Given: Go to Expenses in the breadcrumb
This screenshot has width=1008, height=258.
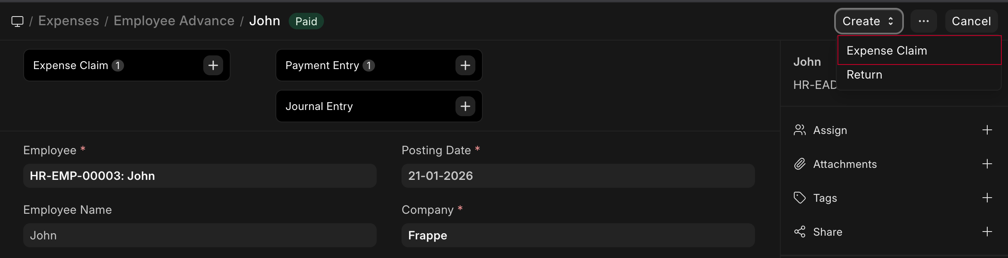Looking at the screenshot, I should (x=68, y=21).
